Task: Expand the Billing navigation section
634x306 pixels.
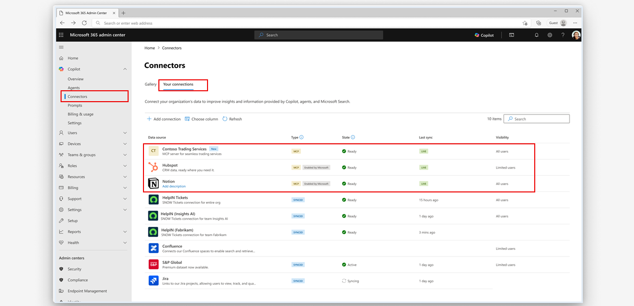Action: [x=125, y=188]
